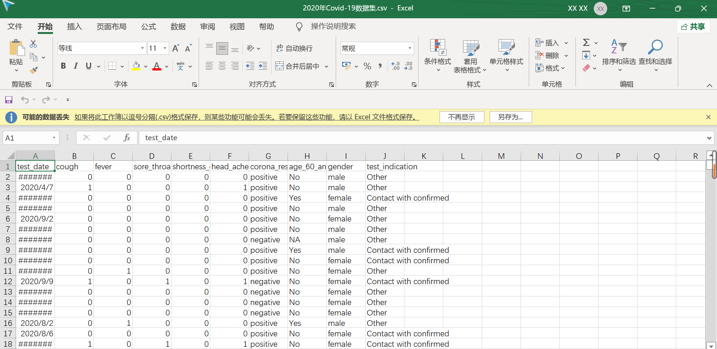Toggle Italic formatting
The height and width of the screenshot is (349, 717).
76,66
